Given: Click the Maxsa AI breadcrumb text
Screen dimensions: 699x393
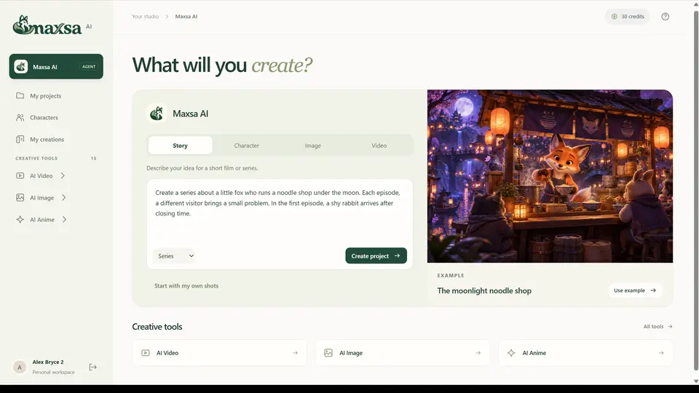Looking at the screenshot, I should click(186, 17).
